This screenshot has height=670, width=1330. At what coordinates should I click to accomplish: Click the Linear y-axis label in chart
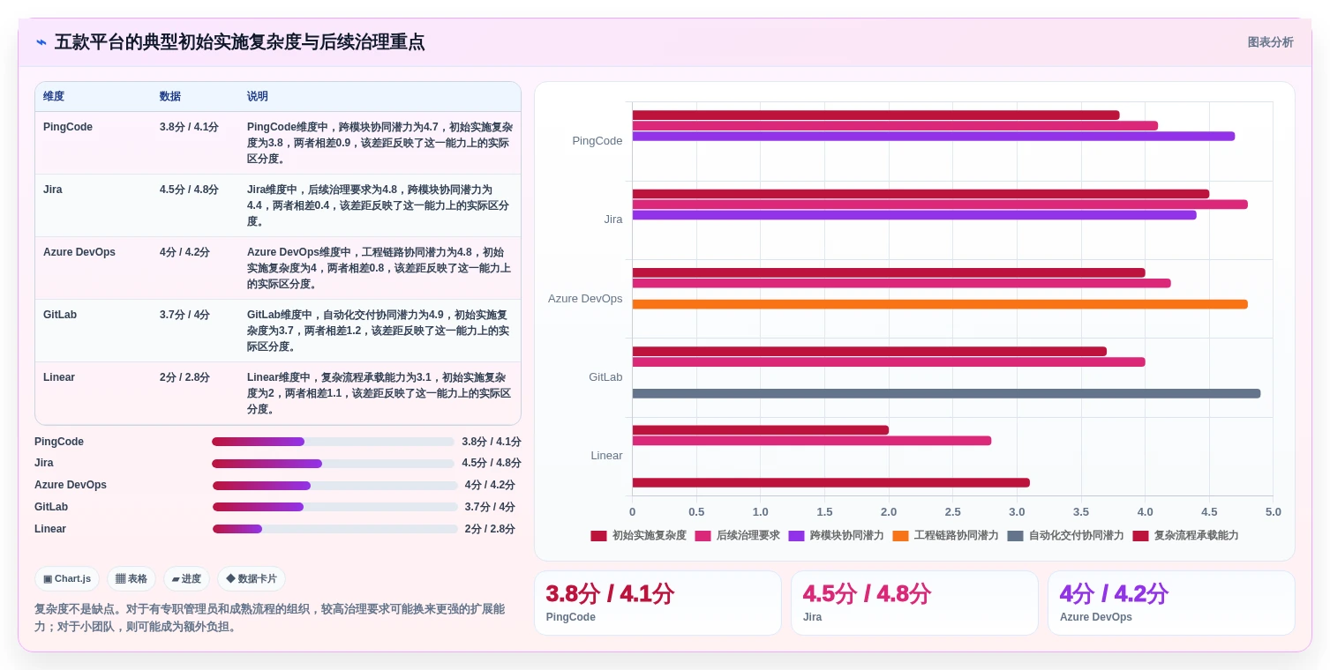[606, 456]
